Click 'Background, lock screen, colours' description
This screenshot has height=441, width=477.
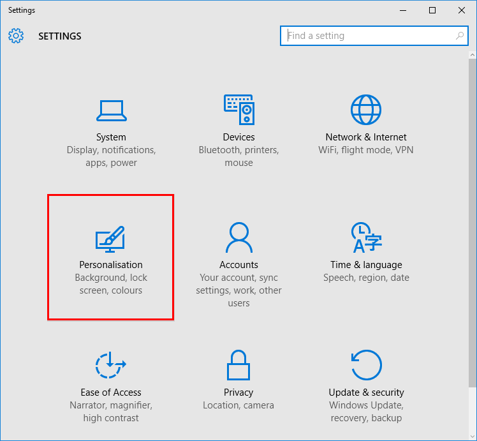point(111,283)
